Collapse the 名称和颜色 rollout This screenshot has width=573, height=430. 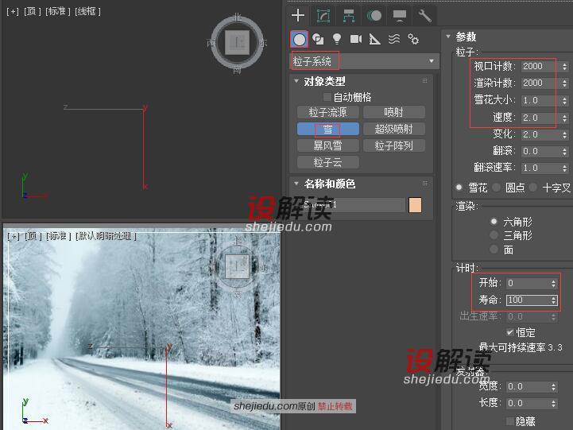pyautogui.click(x=296, y=184)
